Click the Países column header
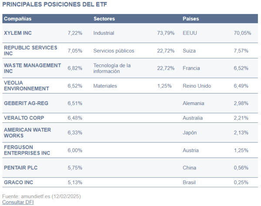This screenshot has width=261, height=206. click(191, 19)
